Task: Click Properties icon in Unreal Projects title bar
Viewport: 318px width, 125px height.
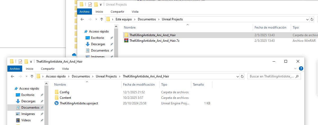Action: [x=90, y=4]
